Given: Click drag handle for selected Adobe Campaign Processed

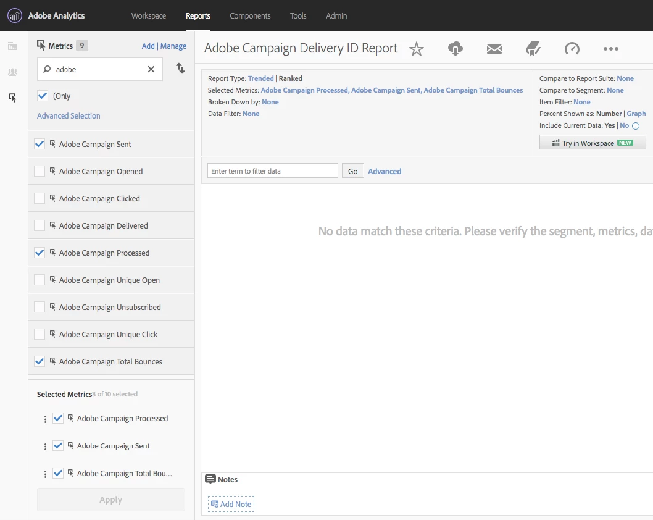Looking at the screenshot, I should pos(45,419).
